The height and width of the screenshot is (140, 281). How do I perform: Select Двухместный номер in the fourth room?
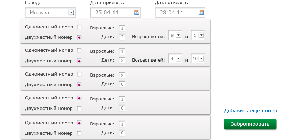[x=79, y=108]
